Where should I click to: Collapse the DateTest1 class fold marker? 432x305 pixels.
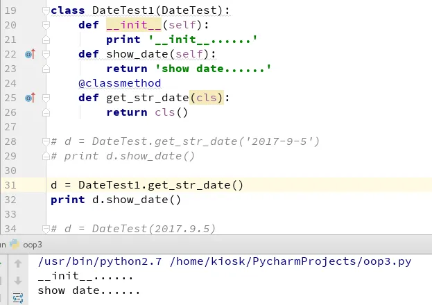(46, 10)
